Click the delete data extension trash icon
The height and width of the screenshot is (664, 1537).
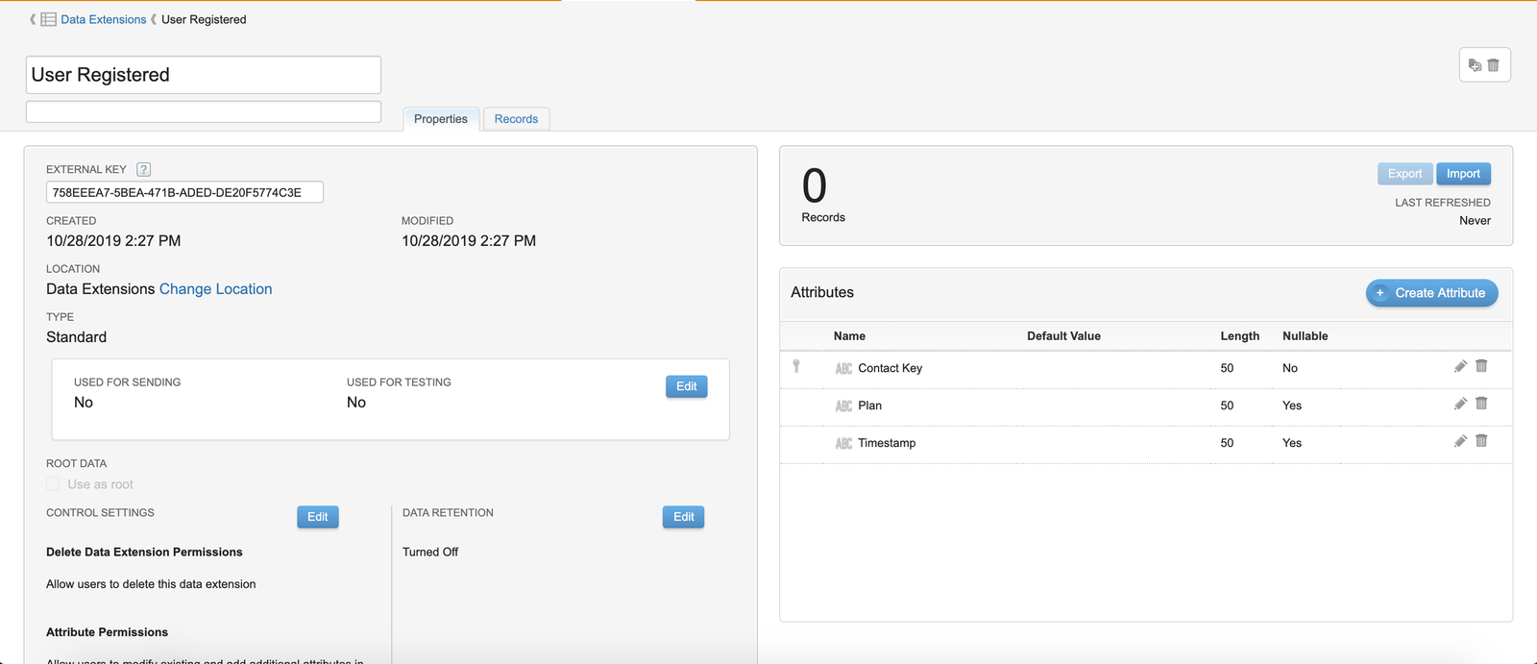1494,65
